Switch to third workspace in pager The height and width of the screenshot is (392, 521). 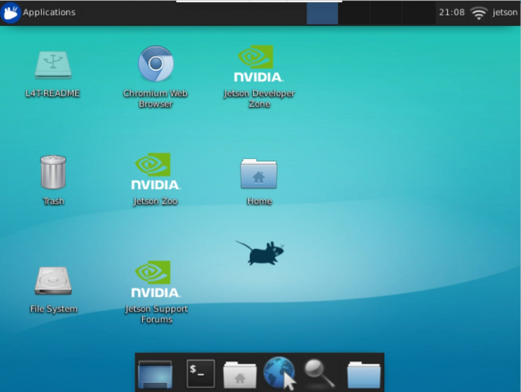click(386, 13)
